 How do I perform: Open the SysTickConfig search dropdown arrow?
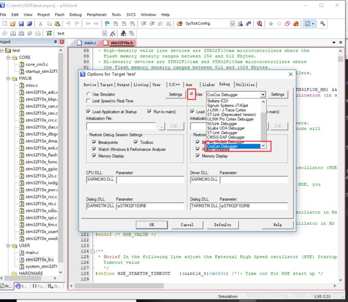point(232,24)
